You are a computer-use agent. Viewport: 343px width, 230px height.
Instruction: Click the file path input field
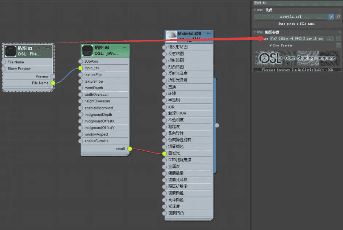296,38
